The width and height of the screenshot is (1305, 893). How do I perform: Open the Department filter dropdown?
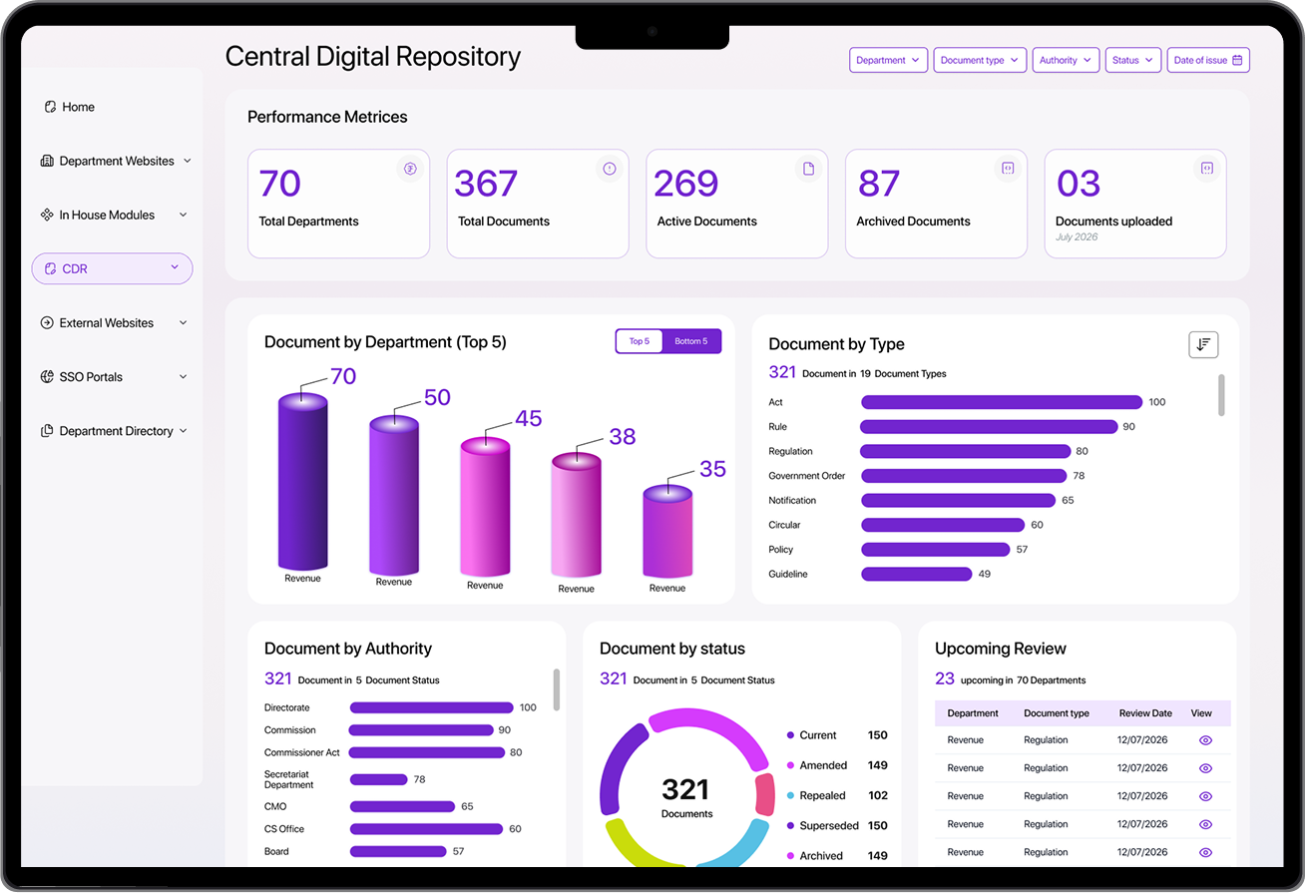coord(889,60)
